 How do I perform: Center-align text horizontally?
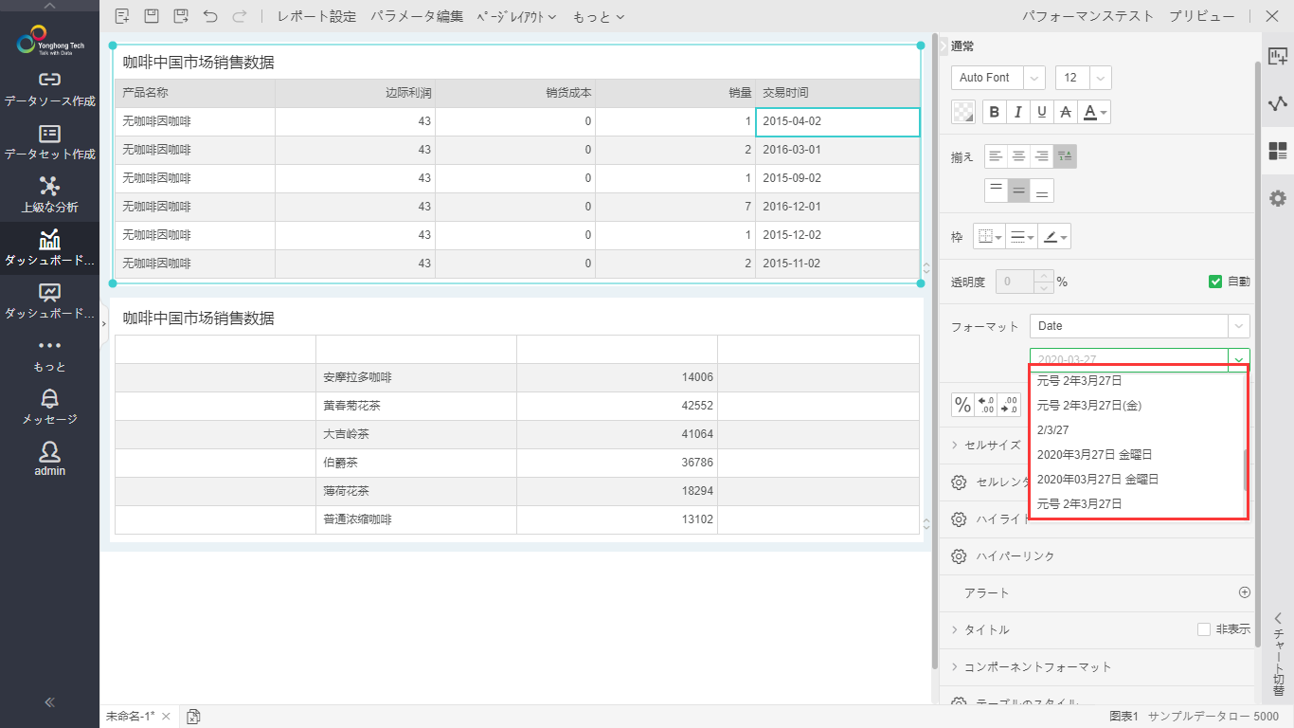click(1018, 156)
